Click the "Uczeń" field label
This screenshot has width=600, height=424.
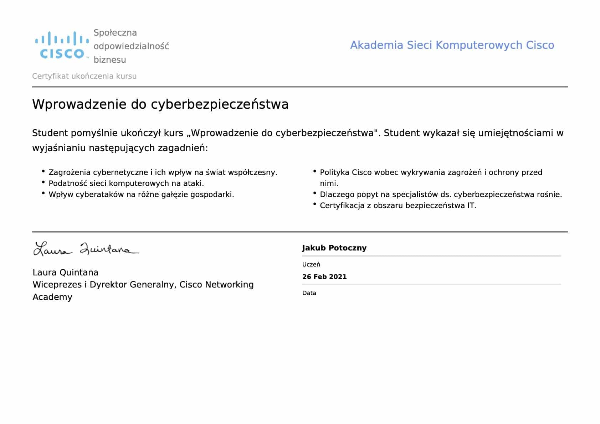pos(311,264)
